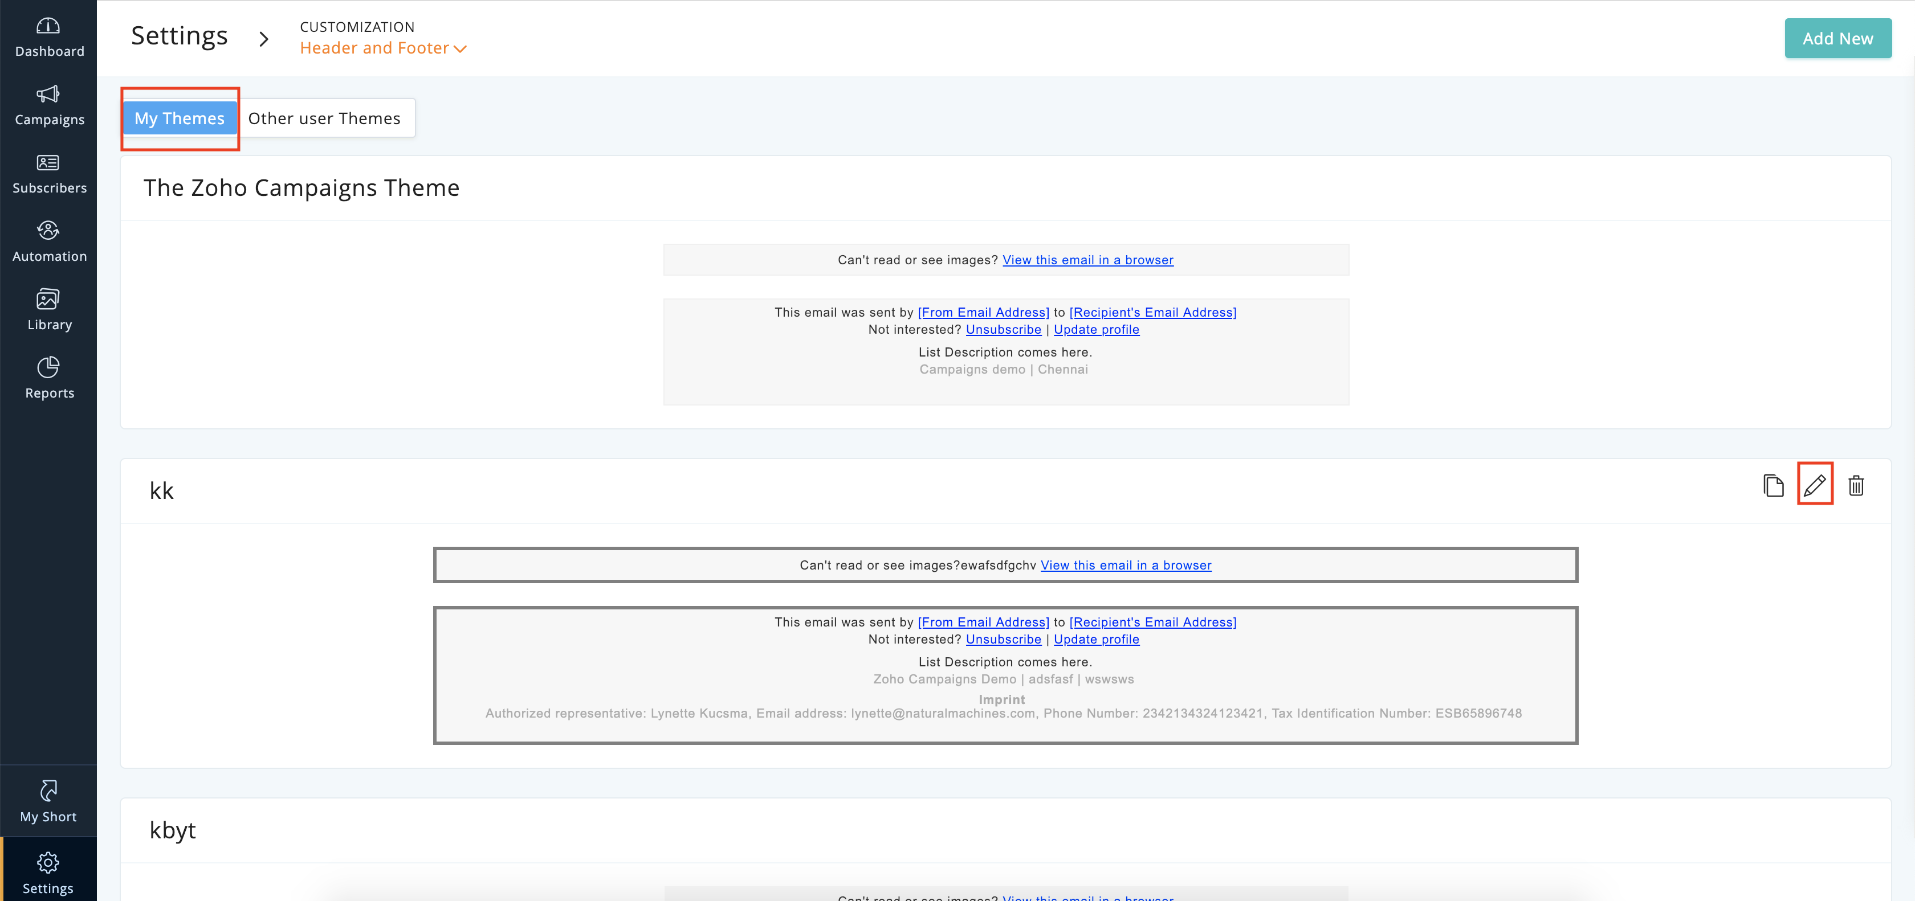
Task: Delete the kk theme with trash icon
Action: pos(1856,485)
